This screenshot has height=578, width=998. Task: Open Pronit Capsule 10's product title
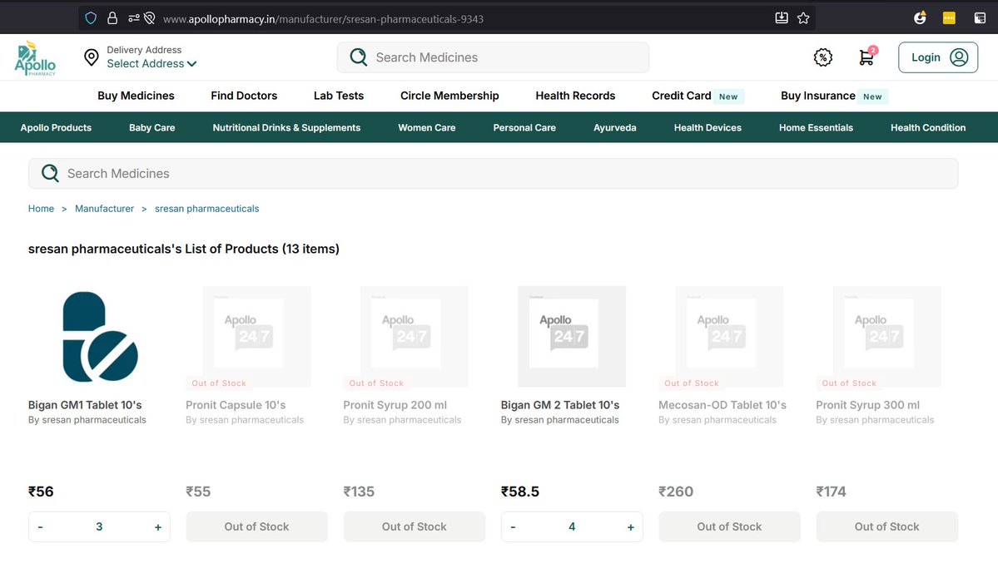tap(236, 405)
